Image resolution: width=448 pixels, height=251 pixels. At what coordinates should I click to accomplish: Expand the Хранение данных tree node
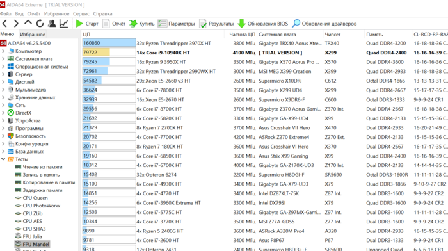tap(3, 97)
